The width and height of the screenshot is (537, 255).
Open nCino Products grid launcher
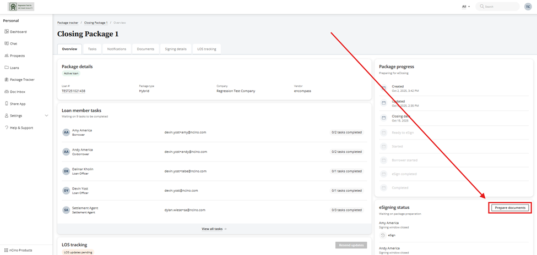[x=6, y=250]
